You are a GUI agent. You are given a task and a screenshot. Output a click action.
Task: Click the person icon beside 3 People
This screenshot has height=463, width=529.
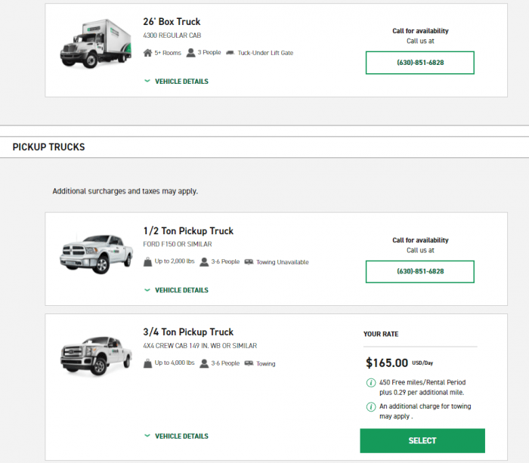(190, 53)
